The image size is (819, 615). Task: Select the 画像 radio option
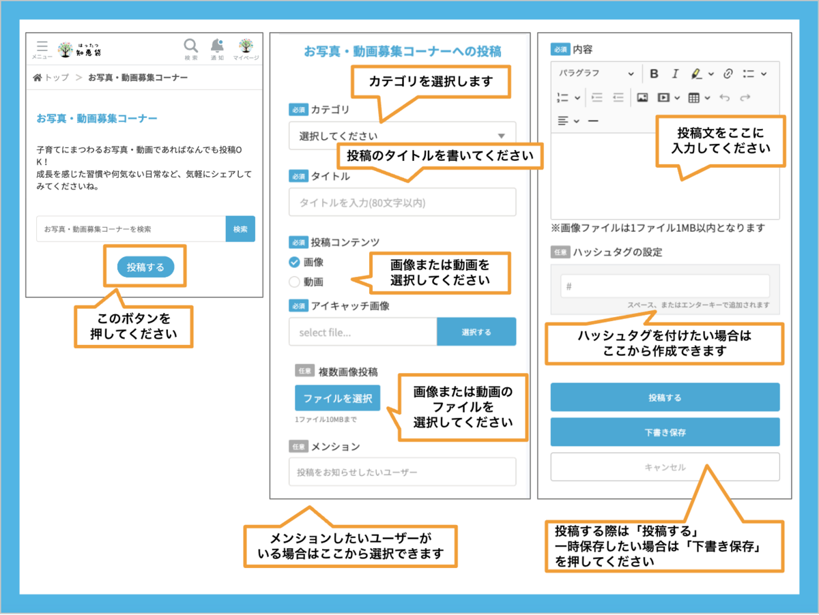295,262
